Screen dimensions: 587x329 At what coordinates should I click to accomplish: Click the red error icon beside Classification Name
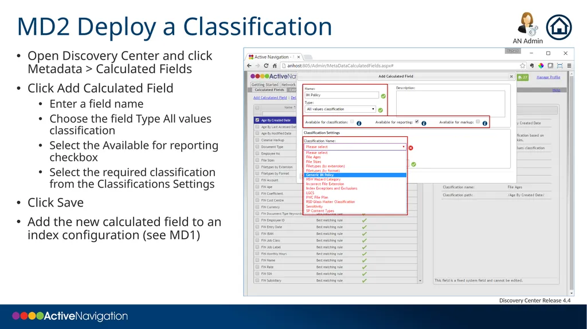coord(410,148)
